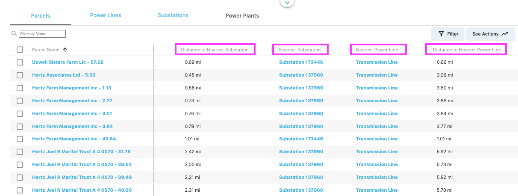Open Substation 173446 in Dowell Sisters row
The height and width of the screenshot is (196, 518).
pyautogui.click(x=301, y=62)
